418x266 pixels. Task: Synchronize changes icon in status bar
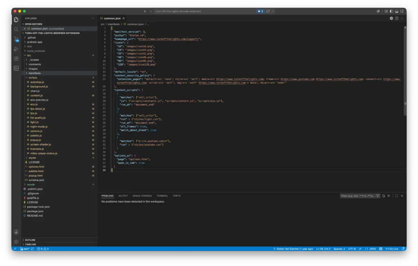[x=32, y=249]
